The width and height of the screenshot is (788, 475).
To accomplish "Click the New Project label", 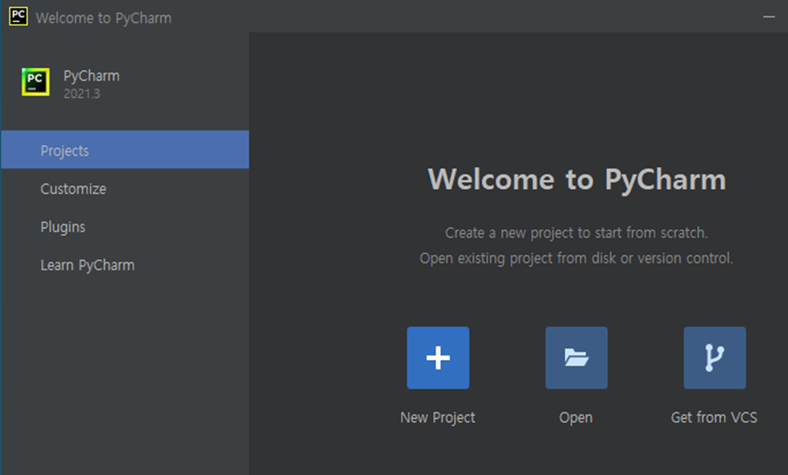I will 437,417.
